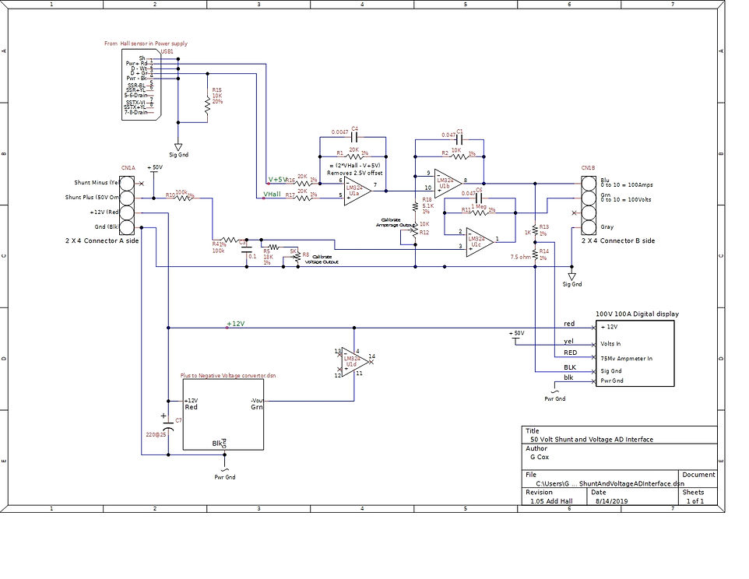Click the '75Mv Ampmeter In' display pin
Viewport: 749px width, 579px height.
coord(626,359)
